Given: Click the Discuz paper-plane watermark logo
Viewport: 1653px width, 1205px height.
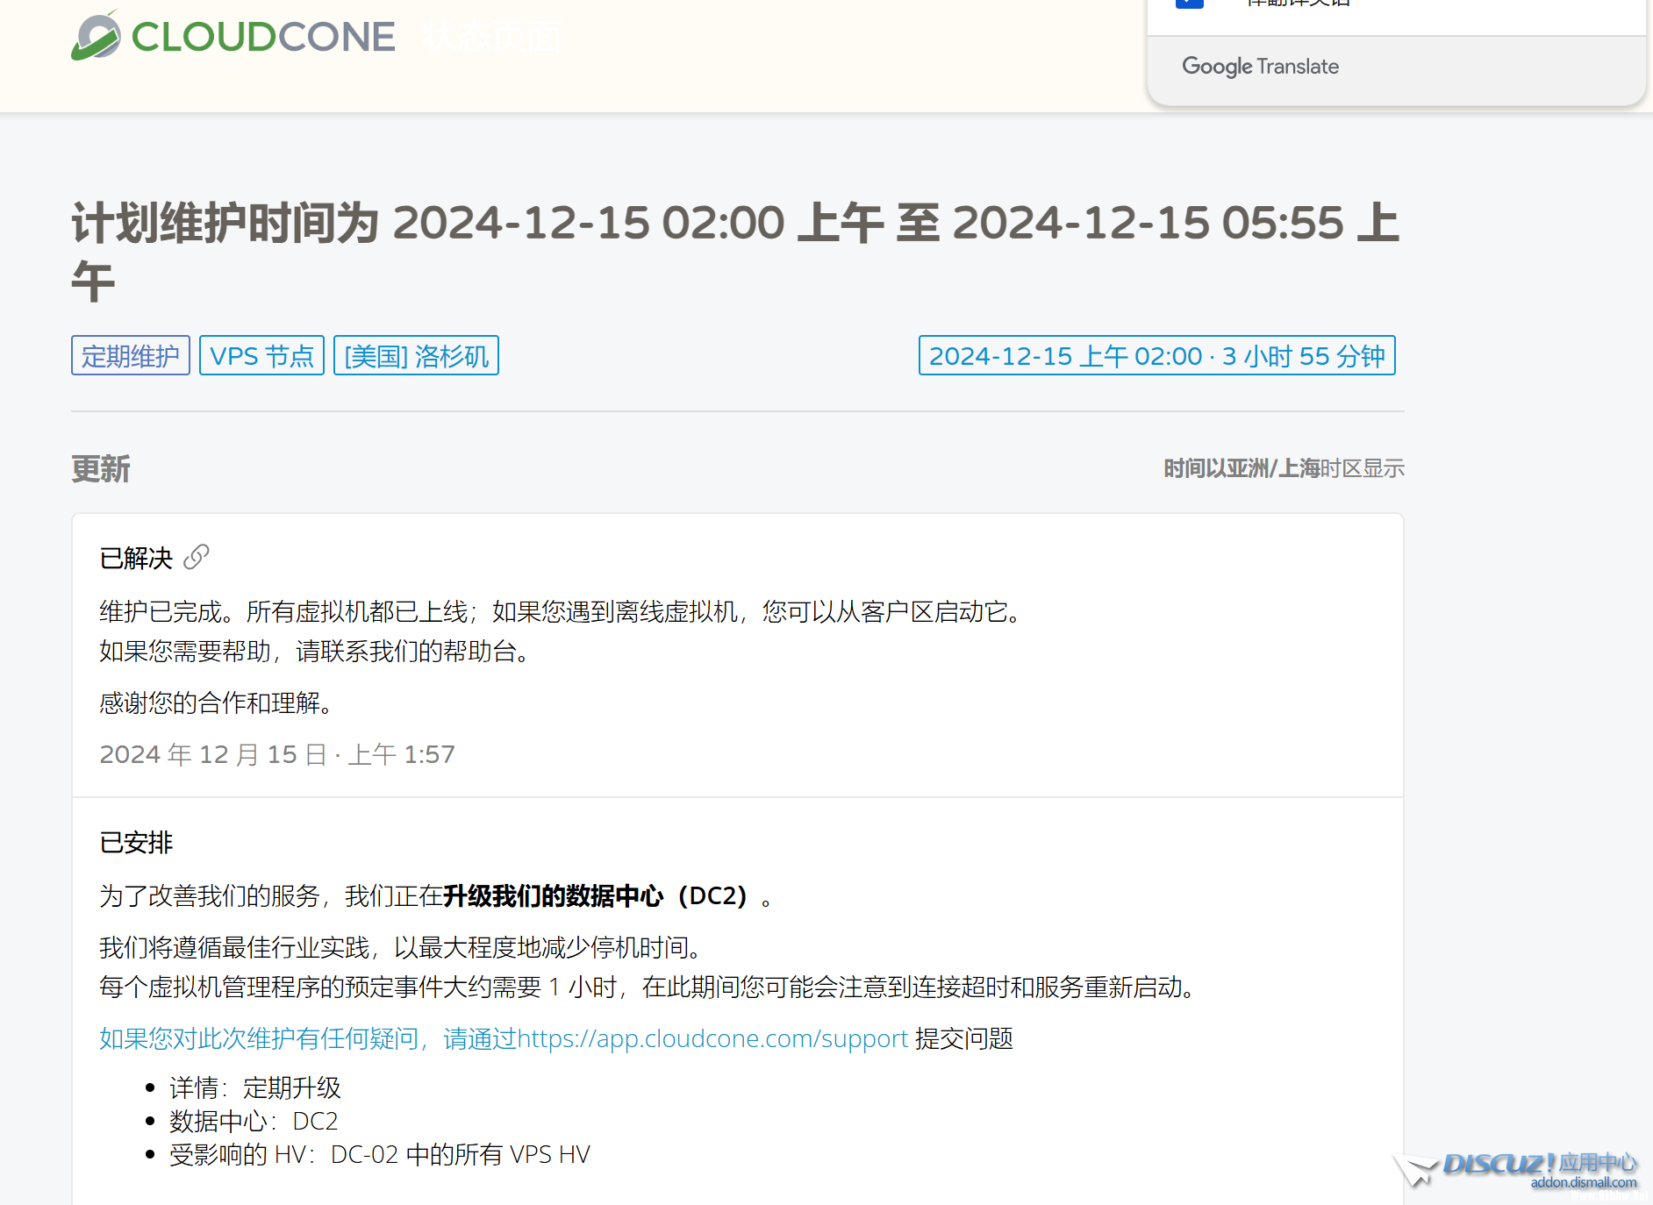Looking at the screenshot, I should coord(1416,1170).
